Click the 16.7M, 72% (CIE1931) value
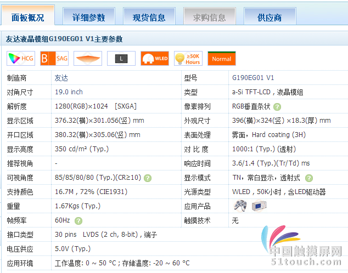 click(91, 192)
